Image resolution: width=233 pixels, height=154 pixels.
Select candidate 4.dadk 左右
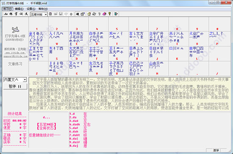click(x=80, y=124)
